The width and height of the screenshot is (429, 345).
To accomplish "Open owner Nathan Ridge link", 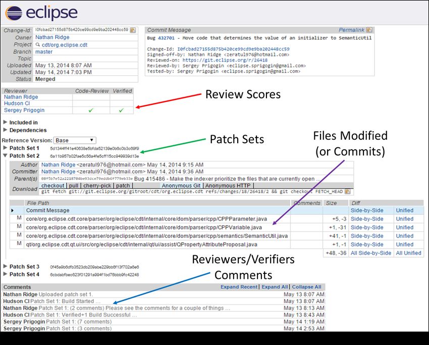I will pyautogui.click(x=52, y=37).
